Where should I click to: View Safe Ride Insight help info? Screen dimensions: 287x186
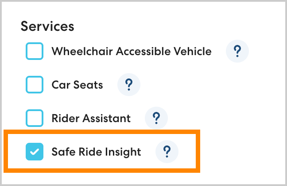point(167,152)
